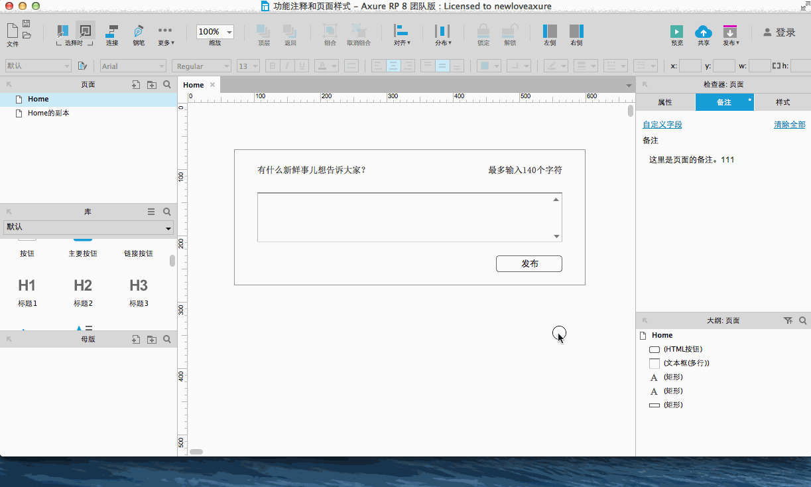811x487 pixels.
Task: Select the contained selection mode icon
Action: 86,30
